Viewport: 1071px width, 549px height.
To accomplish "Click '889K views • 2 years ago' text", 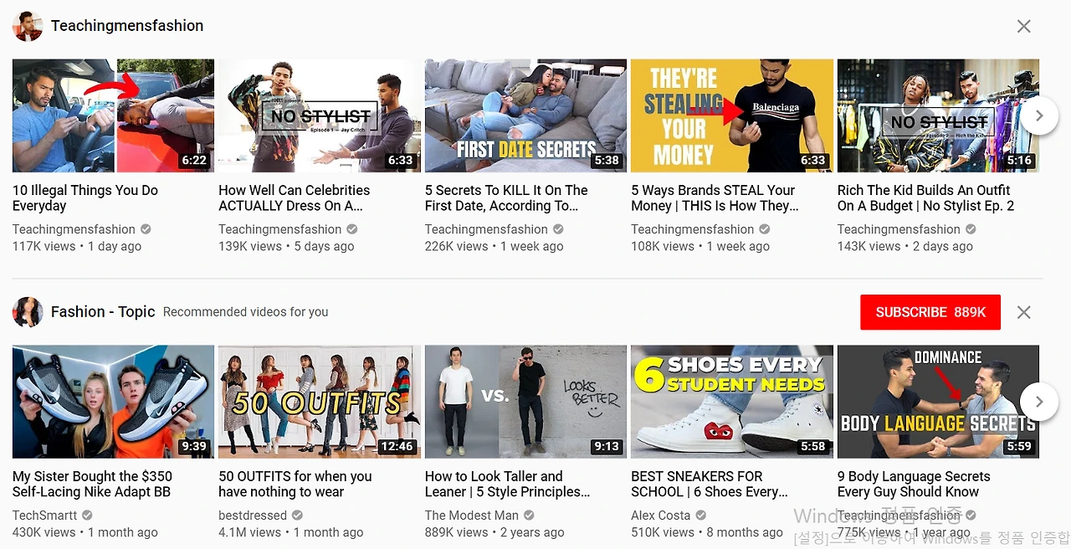I will (495, 532).
